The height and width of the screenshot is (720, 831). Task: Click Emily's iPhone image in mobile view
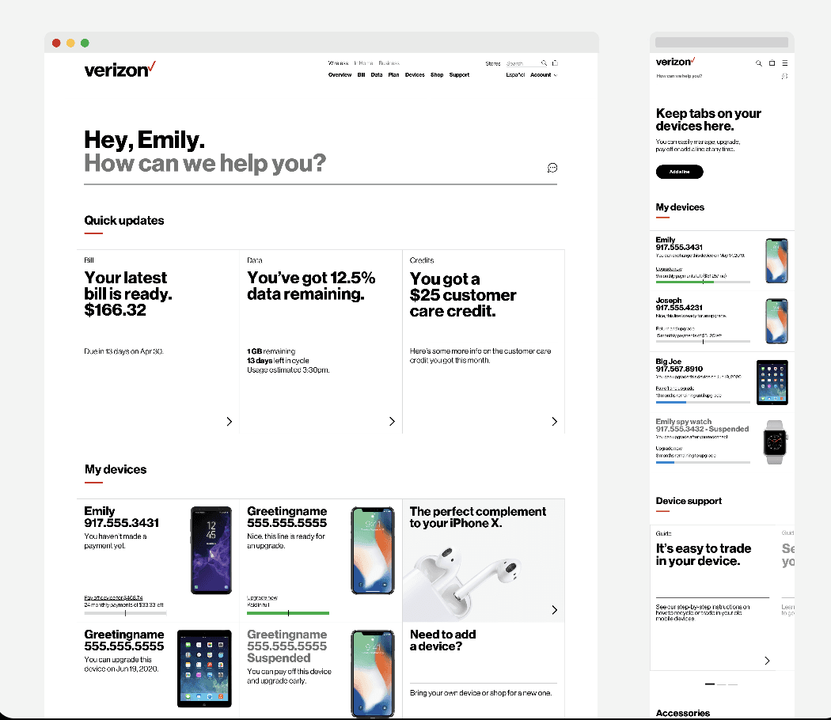point(776,260)
